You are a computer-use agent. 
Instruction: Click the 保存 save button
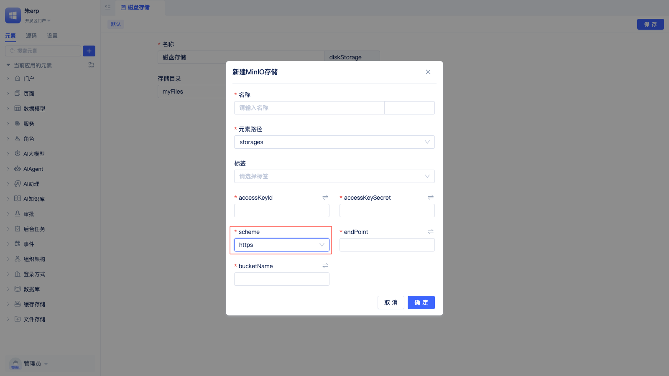[x=651, y=24]
